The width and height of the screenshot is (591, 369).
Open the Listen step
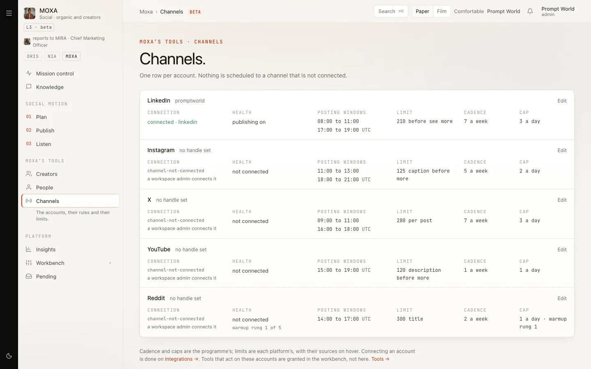[71, 144]
